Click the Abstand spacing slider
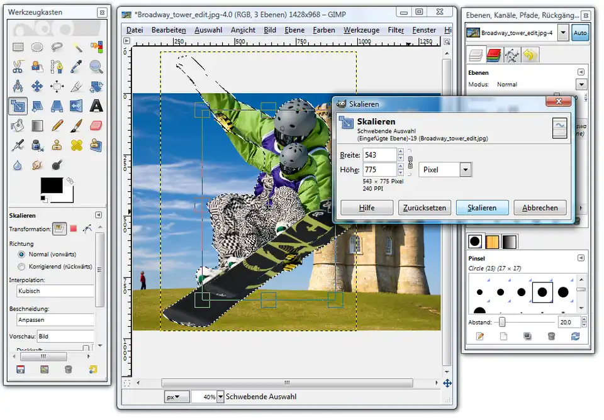Screen dimensions: 604x420 click(502, 322)
